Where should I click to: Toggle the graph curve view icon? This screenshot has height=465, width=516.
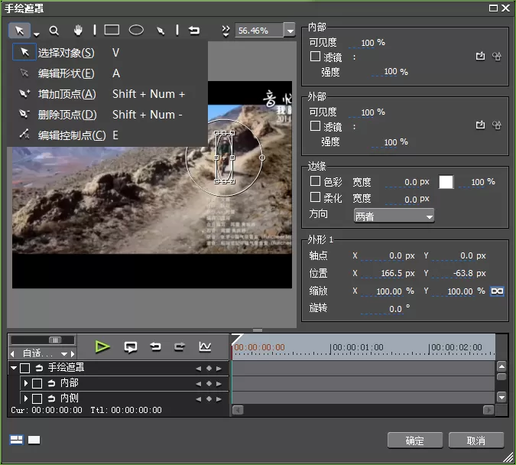click(x=205, y=346)
